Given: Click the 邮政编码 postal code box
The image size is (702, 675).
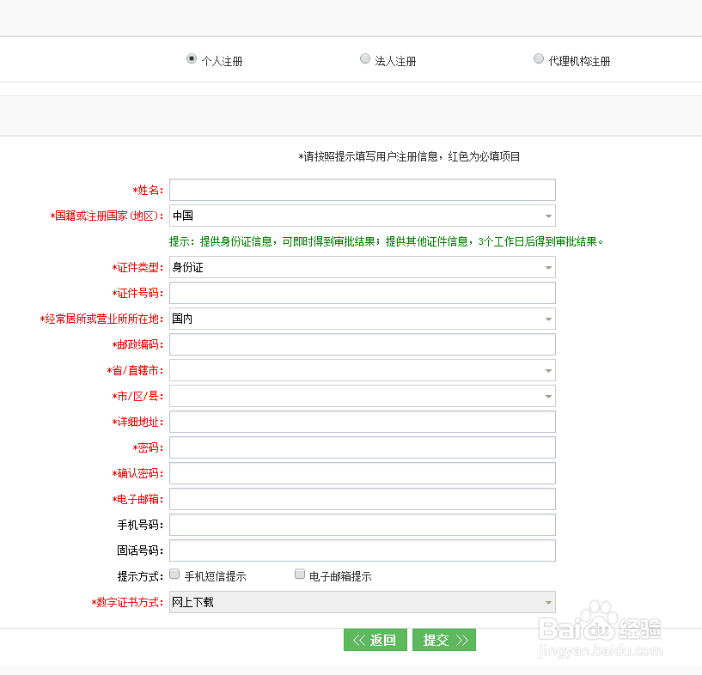Looking at the screenshot, I should 361,344.
